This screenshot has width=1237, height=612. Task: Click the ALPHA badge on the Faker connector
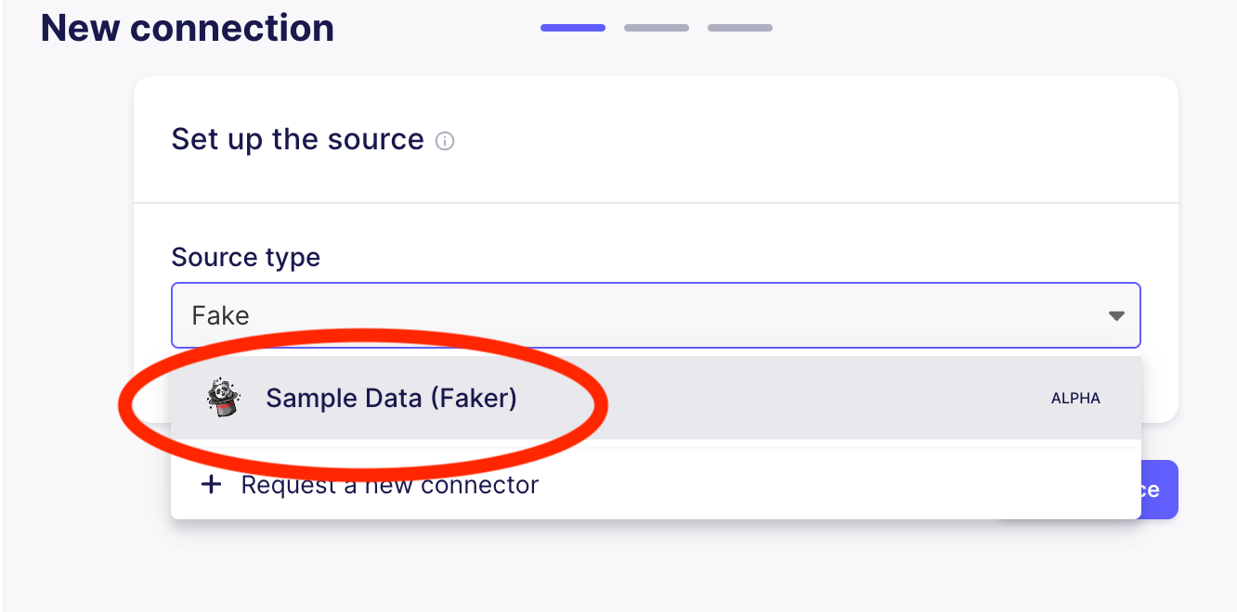[x=1075, y=398]
